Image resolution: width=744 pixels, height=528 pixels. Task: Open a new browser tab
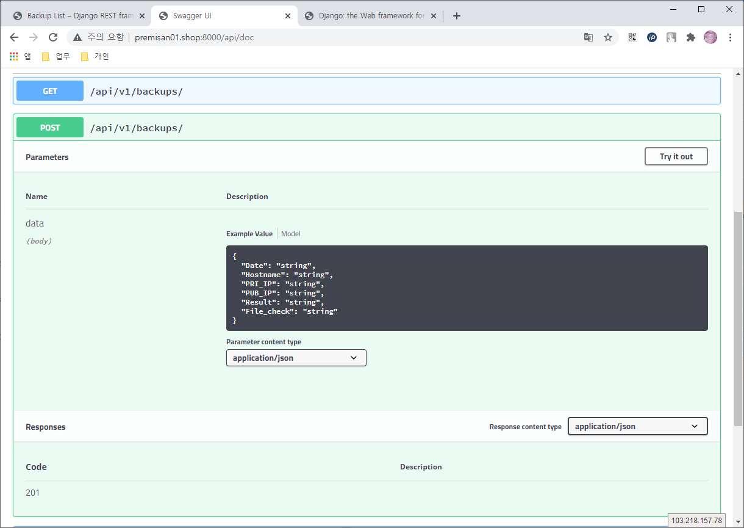[x=457, y=16]
